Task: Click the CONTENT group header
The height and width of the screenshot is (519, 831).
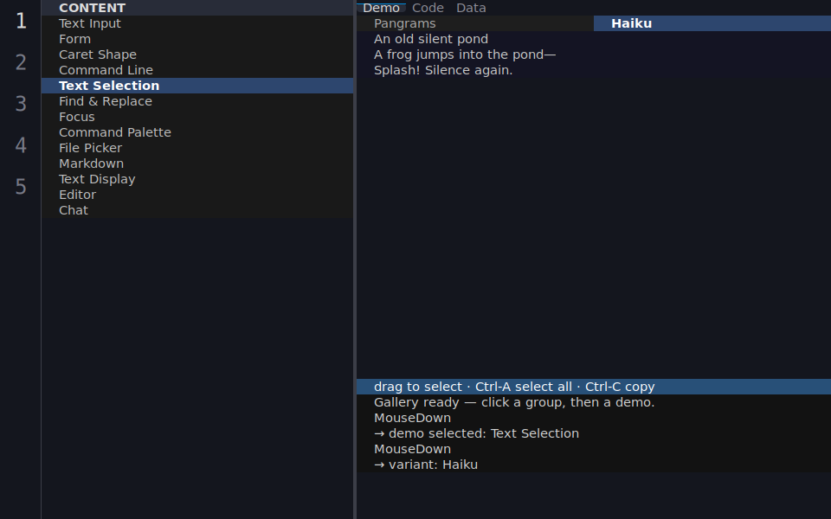Action: click(197, 8)
